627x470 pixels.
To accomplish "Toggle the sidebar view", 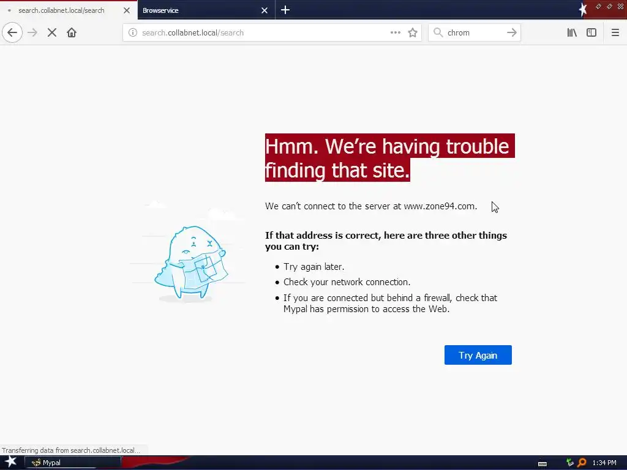I will point(591,32).
